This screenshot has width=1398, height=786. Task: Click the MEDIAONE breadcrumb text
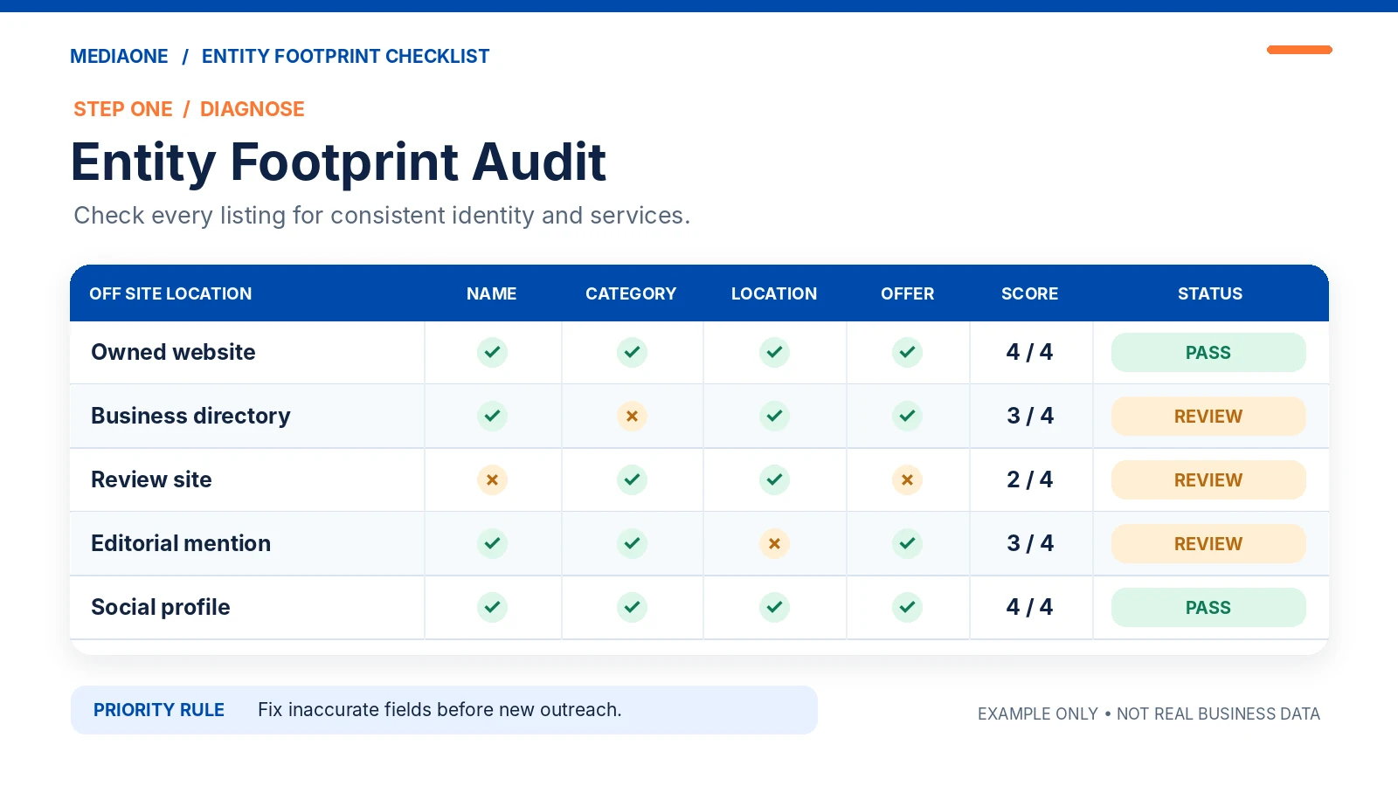coord(119,57)
